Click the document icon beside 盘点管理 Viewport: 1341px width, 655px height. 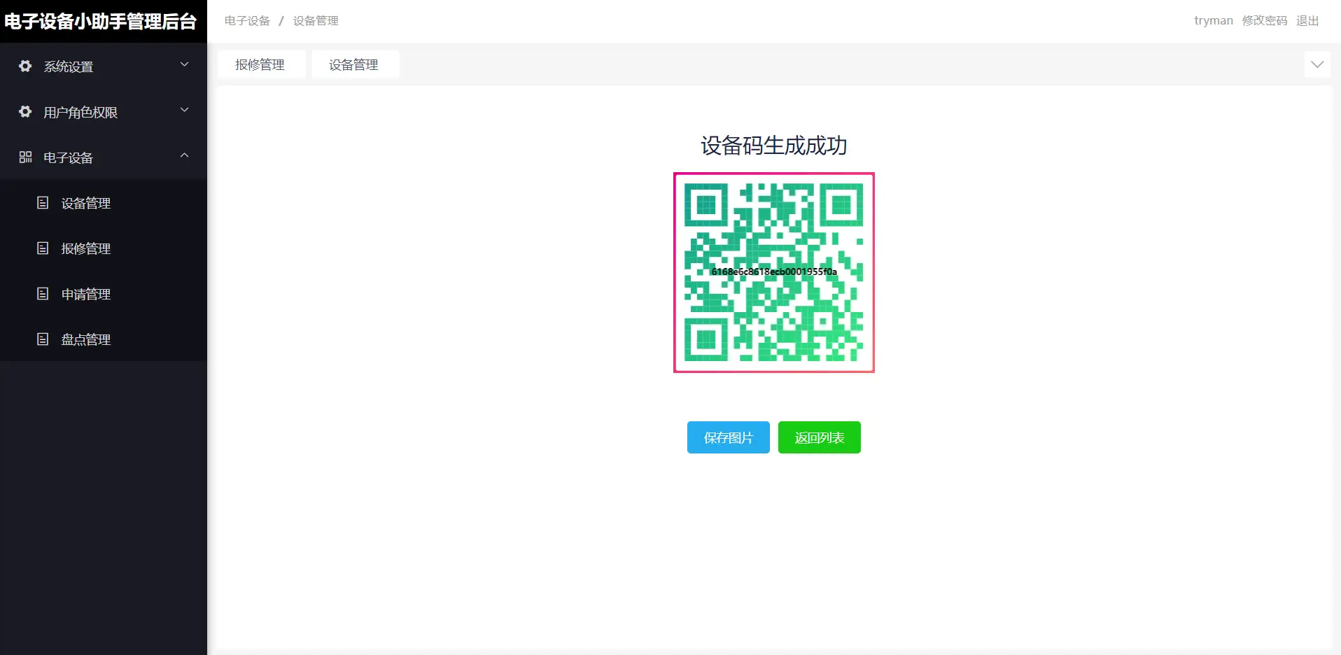point(43,339)
